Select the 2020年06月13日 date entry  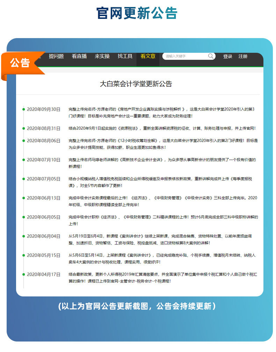[44, 198]
